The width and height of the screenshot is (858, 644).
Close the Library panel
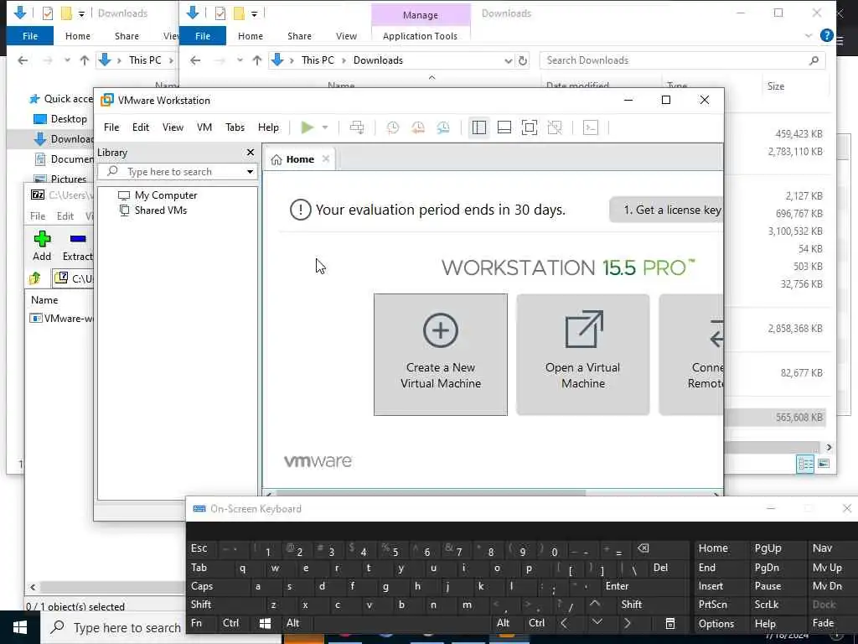coord(251,153)
